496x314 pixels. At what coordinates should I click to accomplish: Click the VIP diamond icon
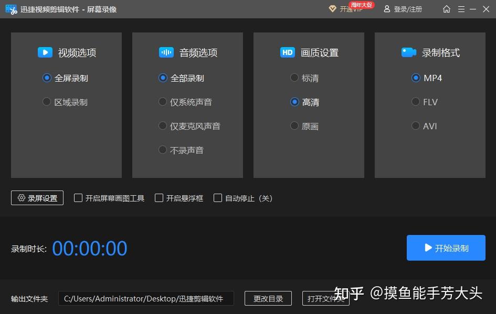tap(332, 9)
